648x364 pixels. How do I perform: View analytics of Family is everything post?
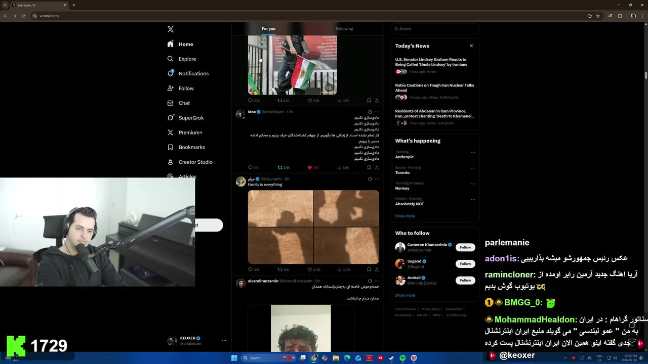(344, 269)
